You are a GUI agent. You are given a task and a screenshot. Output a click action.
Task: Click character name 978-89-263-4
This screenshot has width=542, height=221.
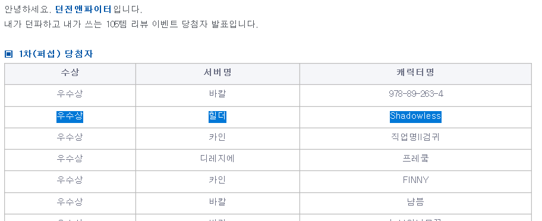point(415,94)
